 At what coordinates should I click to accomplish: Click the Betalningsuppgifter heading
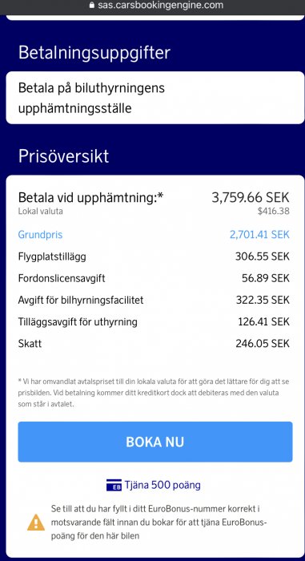pos(94,53)
